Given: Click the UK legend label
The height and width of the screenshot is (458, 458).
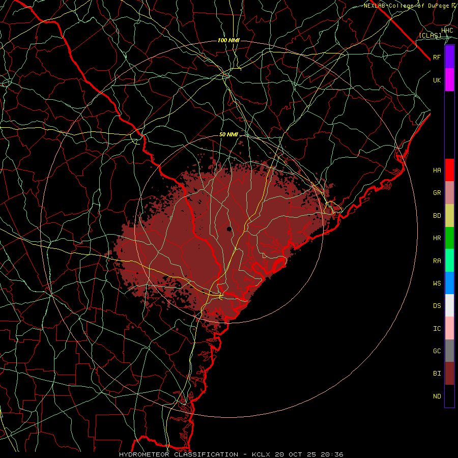Looking at the screenshot, I should click(x=437, y=80).
